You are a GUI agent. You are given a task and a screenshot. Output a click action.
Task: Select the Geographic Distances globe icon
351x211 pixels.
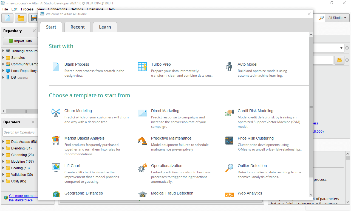pyautogui.click(x=56, y=195)
